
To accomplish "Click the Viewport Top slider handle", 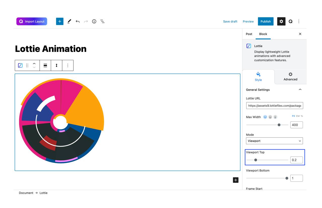I will [256, 160].
